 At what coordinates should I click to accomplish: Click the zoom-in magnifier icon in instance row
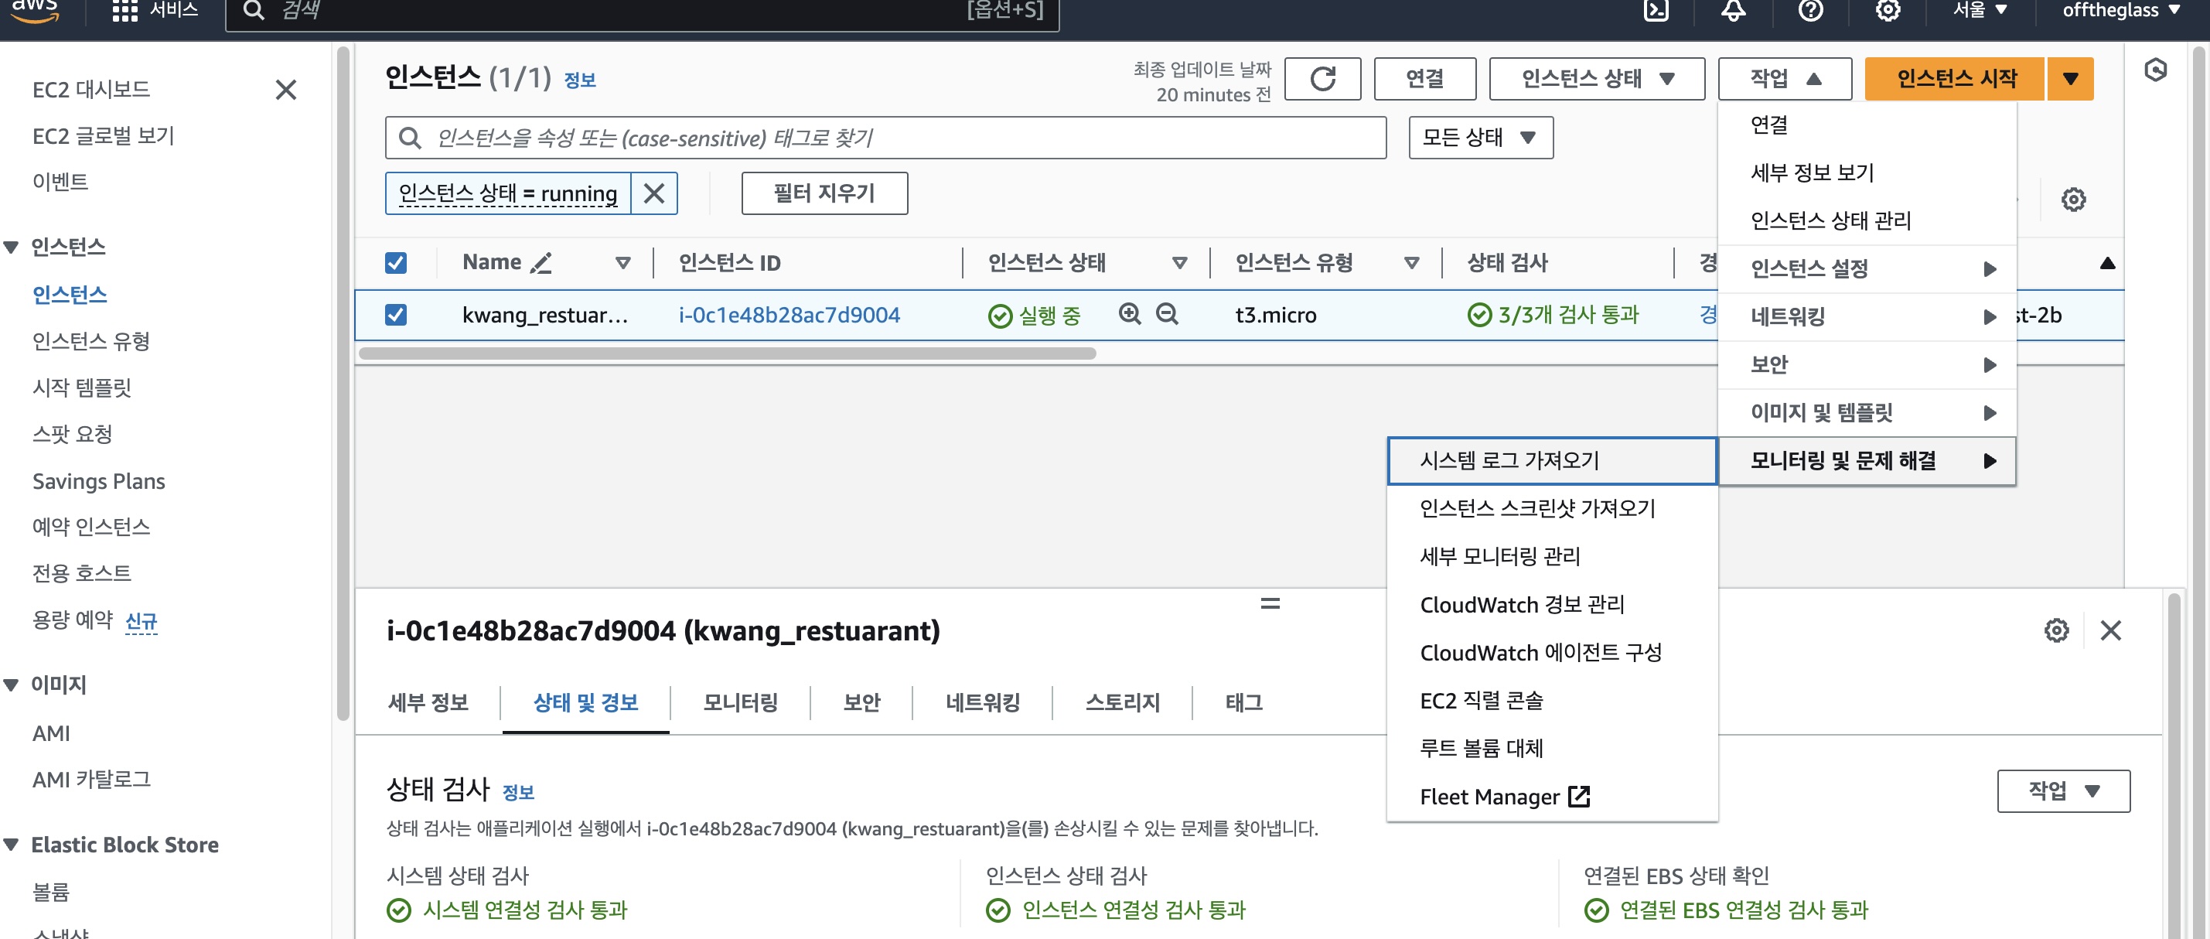(x=1130, y=314)
